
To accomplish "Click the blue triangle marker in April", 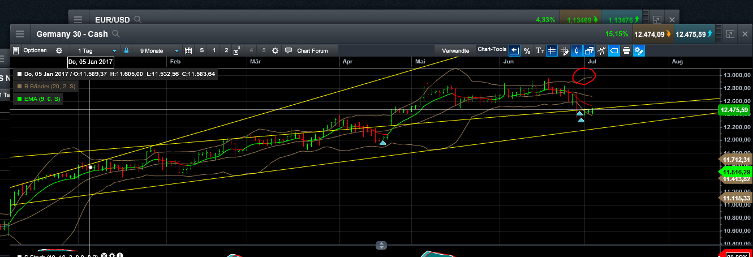I will [383, 142].
